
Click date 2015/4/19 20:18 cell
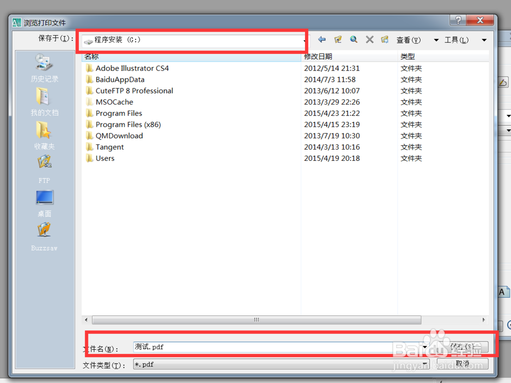332,158
